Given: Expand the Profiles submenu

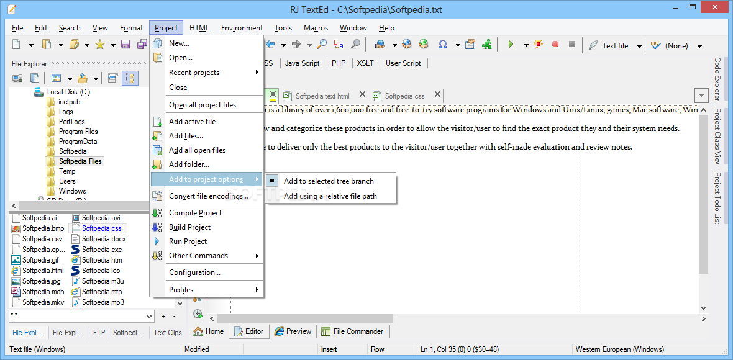Looking at the screenshot, I should click(207, 289).
